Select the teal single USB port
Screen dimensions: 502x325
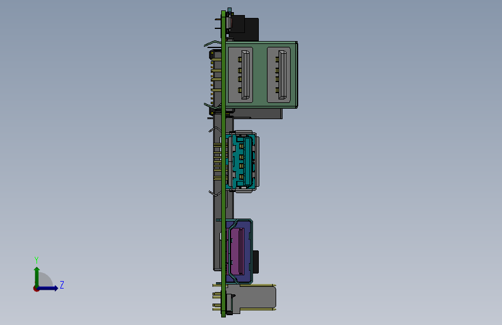coord(243,161)
